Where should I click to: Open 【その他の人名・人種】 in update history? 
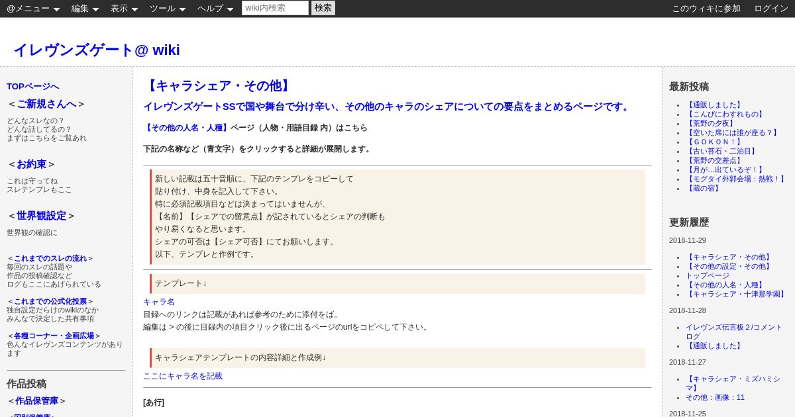click(x=725, y=285)
